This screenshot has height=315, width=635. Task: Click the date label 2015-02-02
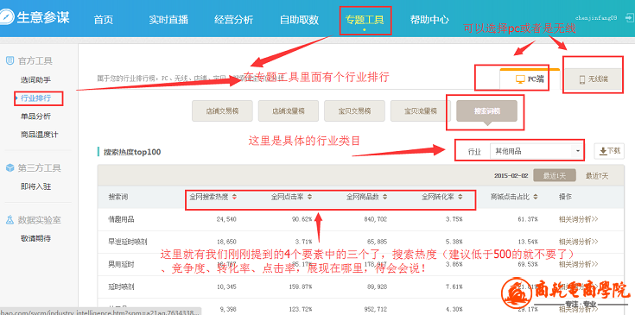point(511,176)
